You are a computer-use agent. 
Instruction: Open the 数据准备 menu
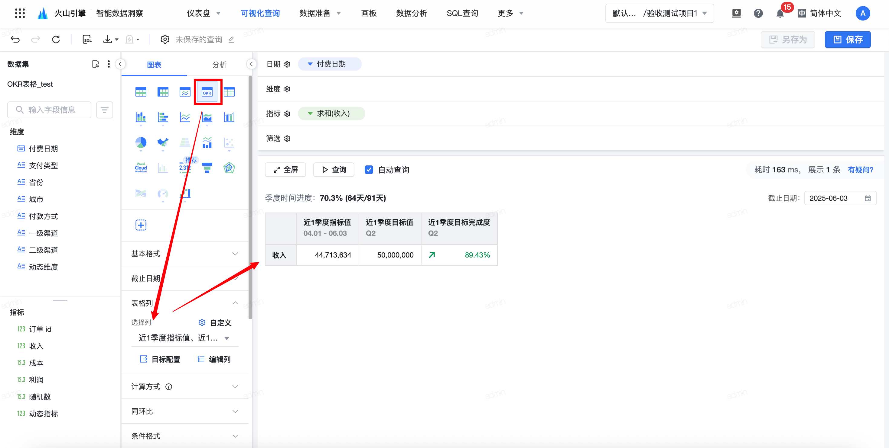(x=320, y=14)
